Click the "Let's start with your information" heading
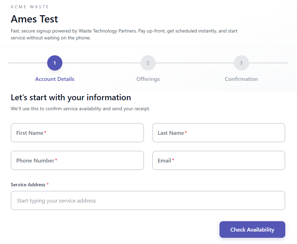 coord(71,97)
